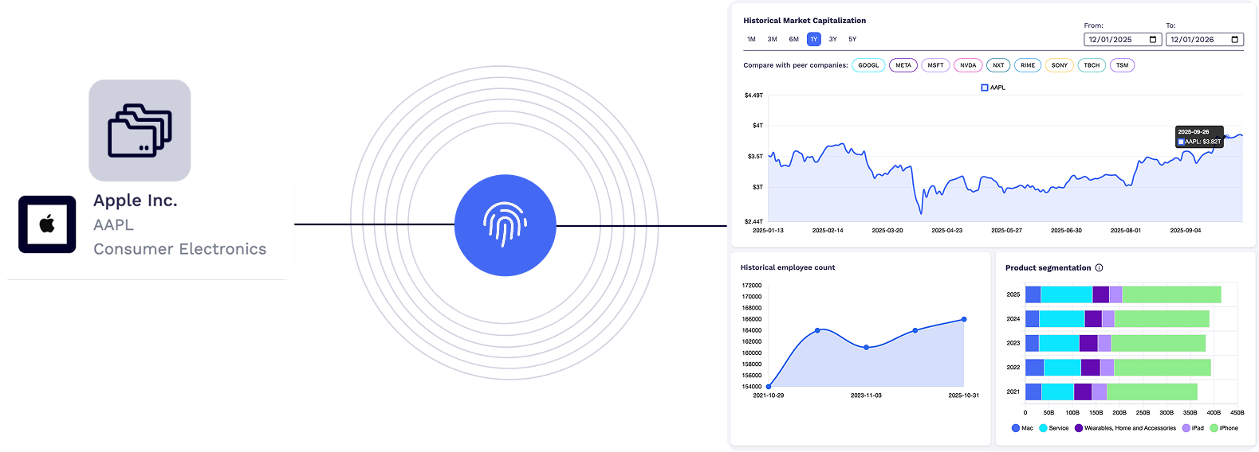Click the fingerprint icon in the center circle
The image size is (1259, 452).
click(x=505, y=224)
